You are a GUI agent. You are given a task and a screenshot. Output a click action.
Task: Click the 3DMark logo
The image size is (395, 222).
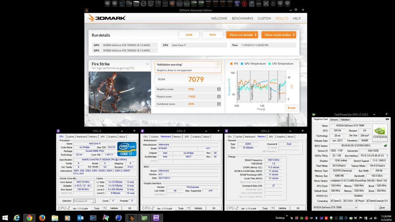[106, 18]
